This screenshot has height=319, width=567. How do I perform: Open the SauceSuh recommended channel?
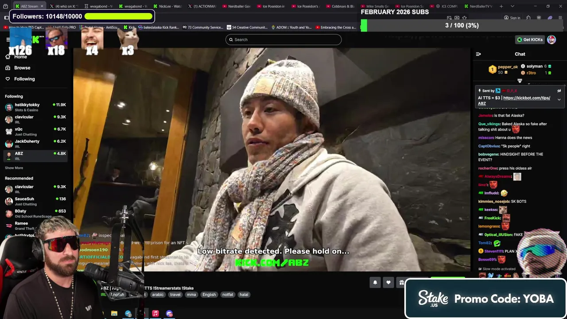35,201
